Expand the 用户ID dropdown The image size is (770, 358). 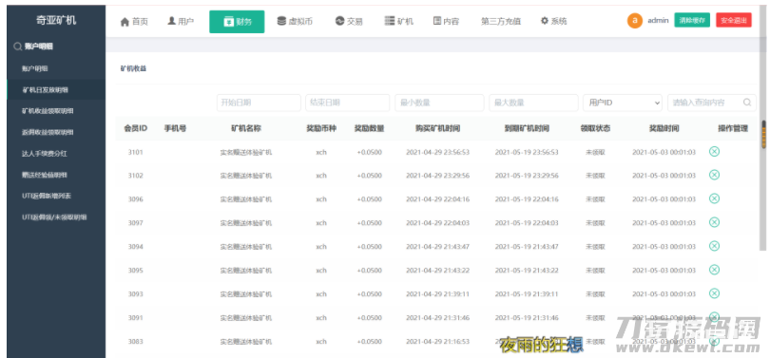click(x=623, y=103)
